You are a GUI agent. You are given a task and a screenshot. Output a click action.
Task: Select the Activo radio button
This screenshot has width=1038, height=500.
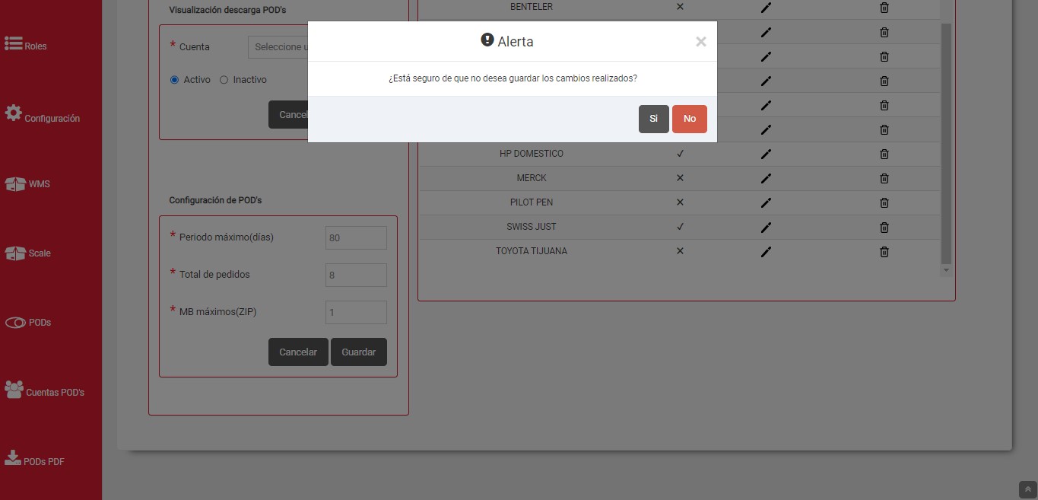point(174,80)
